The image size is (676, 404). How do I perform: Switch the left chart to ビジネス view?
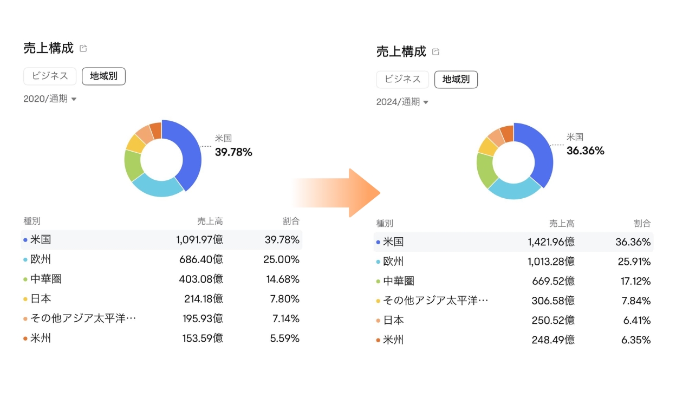pos(50,76)
